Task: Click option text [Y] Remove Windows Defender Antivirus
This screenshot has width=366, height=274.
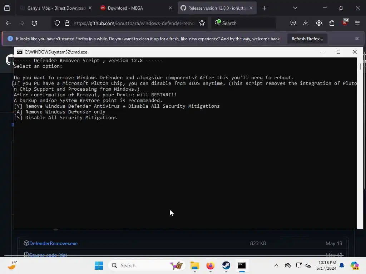Action: [117, 106]
